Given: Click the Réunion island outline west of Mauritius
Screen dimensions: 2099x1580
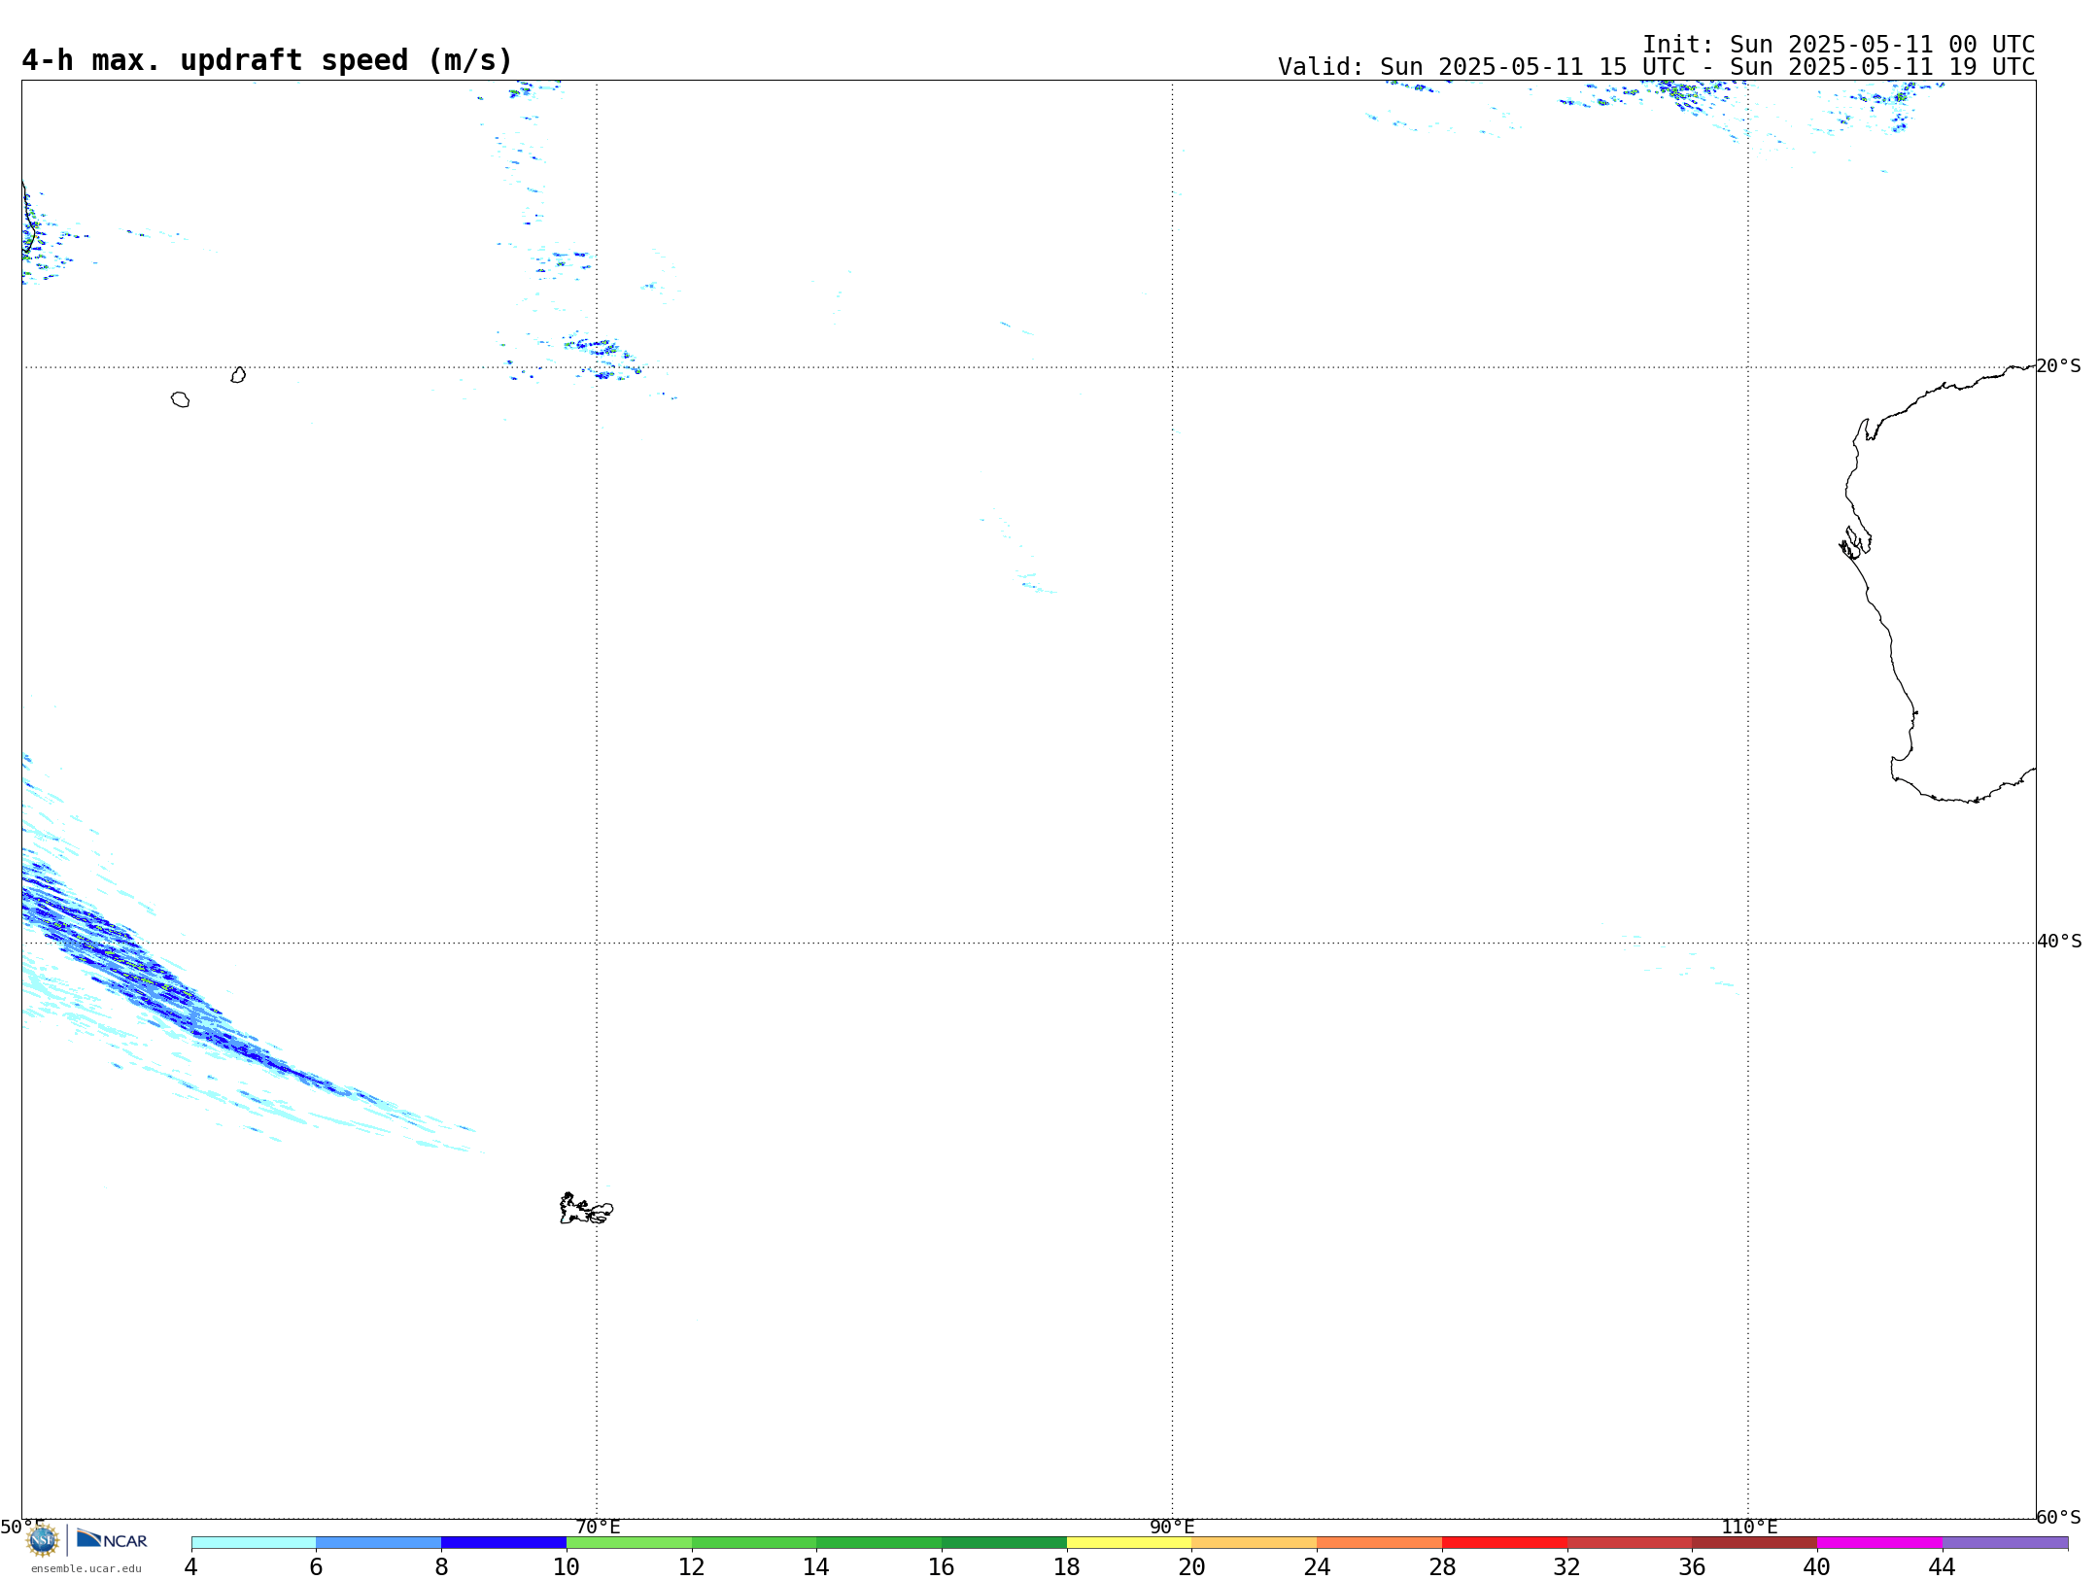Looking at the screenshot, I should (180, 399).
